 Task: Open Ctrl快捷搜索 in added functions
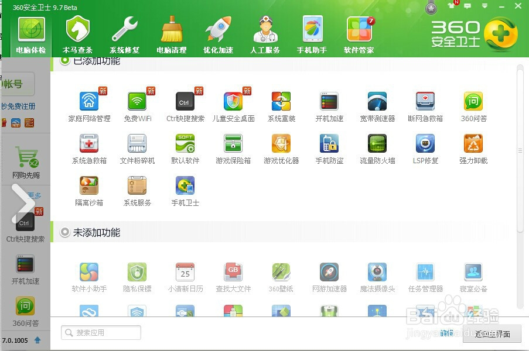click(x=185, y=107)
